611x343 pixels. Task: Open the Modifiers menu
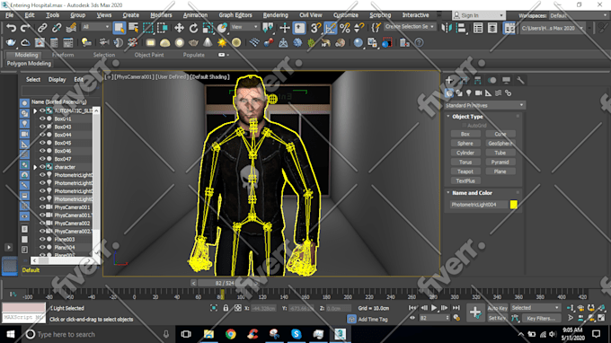[x=161, y=15]
